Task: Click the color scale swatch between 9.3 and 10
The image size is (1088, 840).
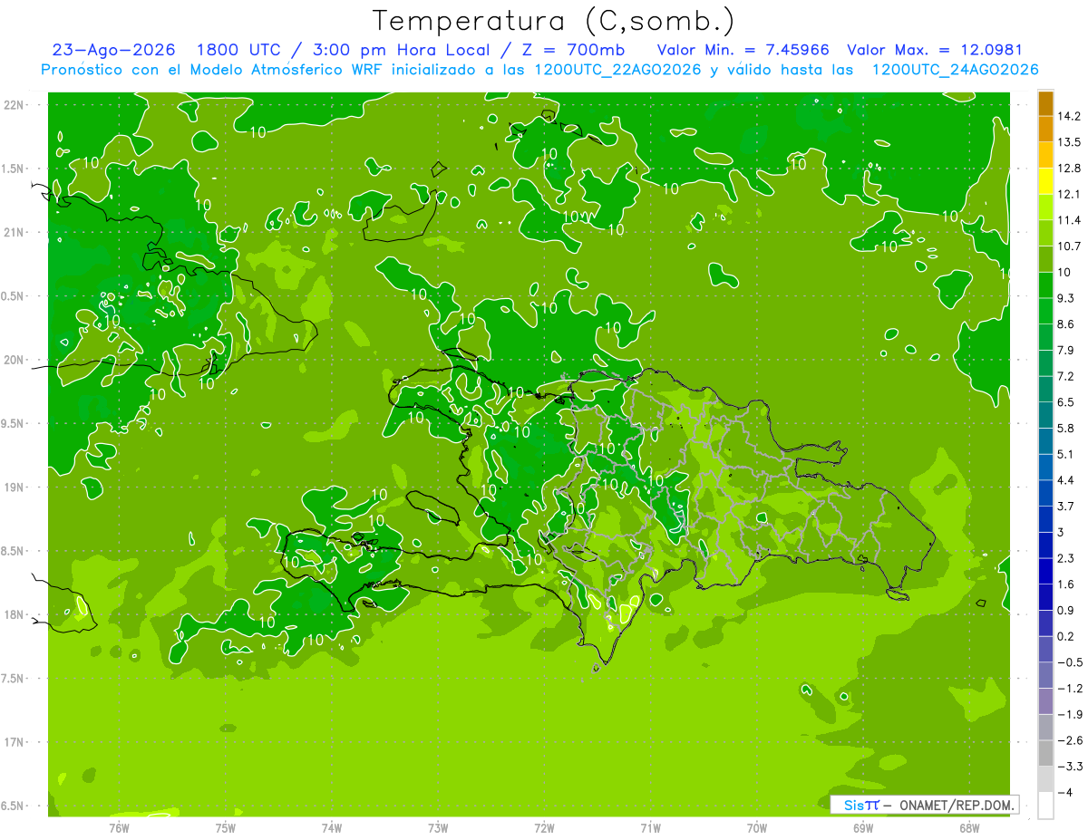Action: (1046, 285)
